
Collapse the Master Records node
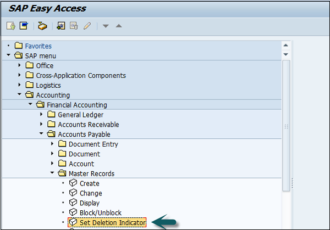pos(53,174)
